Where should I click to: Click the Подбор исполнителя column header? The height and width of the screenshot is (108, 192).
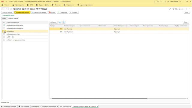[181, 26]
